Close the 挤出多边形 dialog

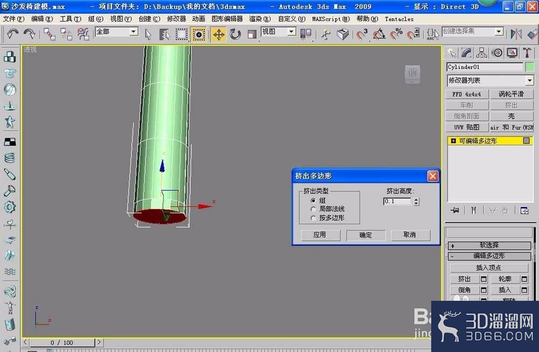432,176
